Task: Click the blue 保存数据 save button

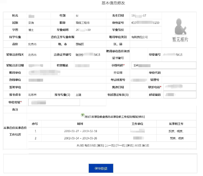Action: [x=101, y=168]
